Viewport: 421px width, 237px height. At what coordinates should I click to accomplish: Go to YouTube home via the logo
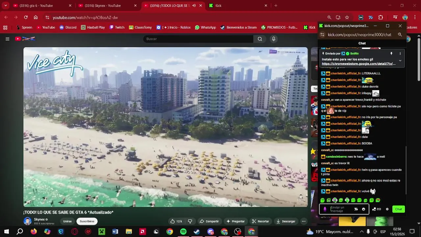coord(25,39)
